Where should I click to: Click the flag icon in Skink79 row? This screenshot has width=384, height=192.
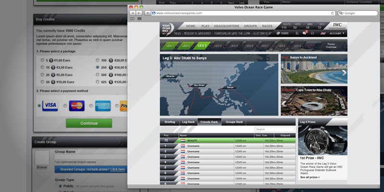[183, 141]
